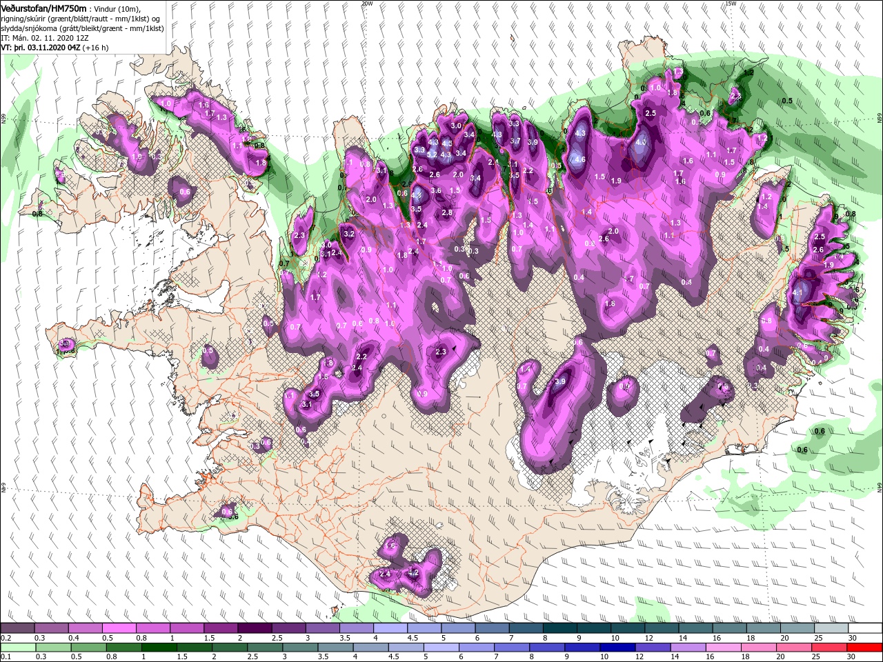Click the 5.2 precipitation value on map

tap(432, 154)
